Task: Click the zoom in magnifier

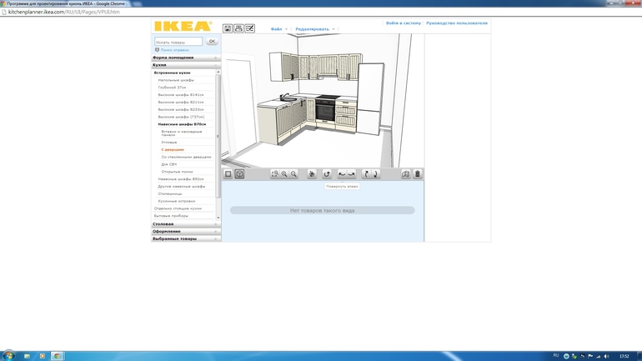Action: tap(284, 174)
